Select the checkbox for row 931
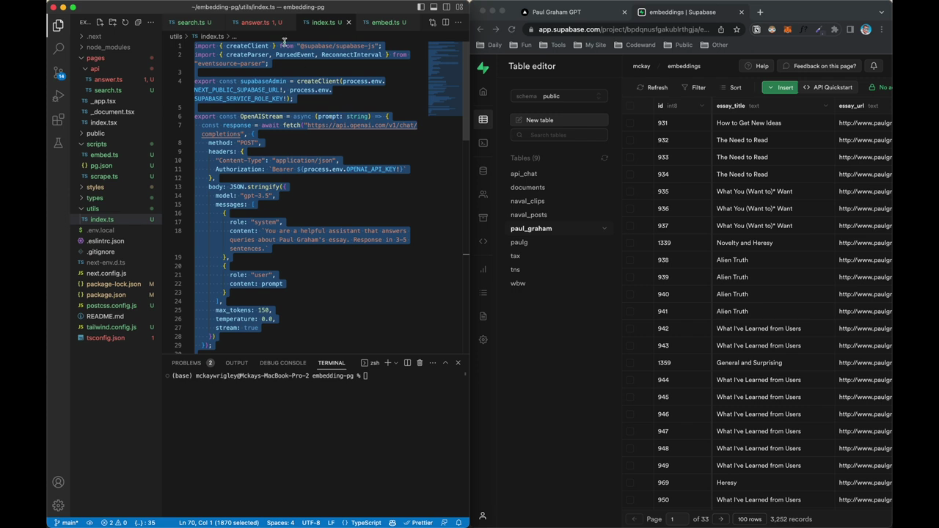The height and width of the screenshot is (528, 939). (x=629, y=123)
